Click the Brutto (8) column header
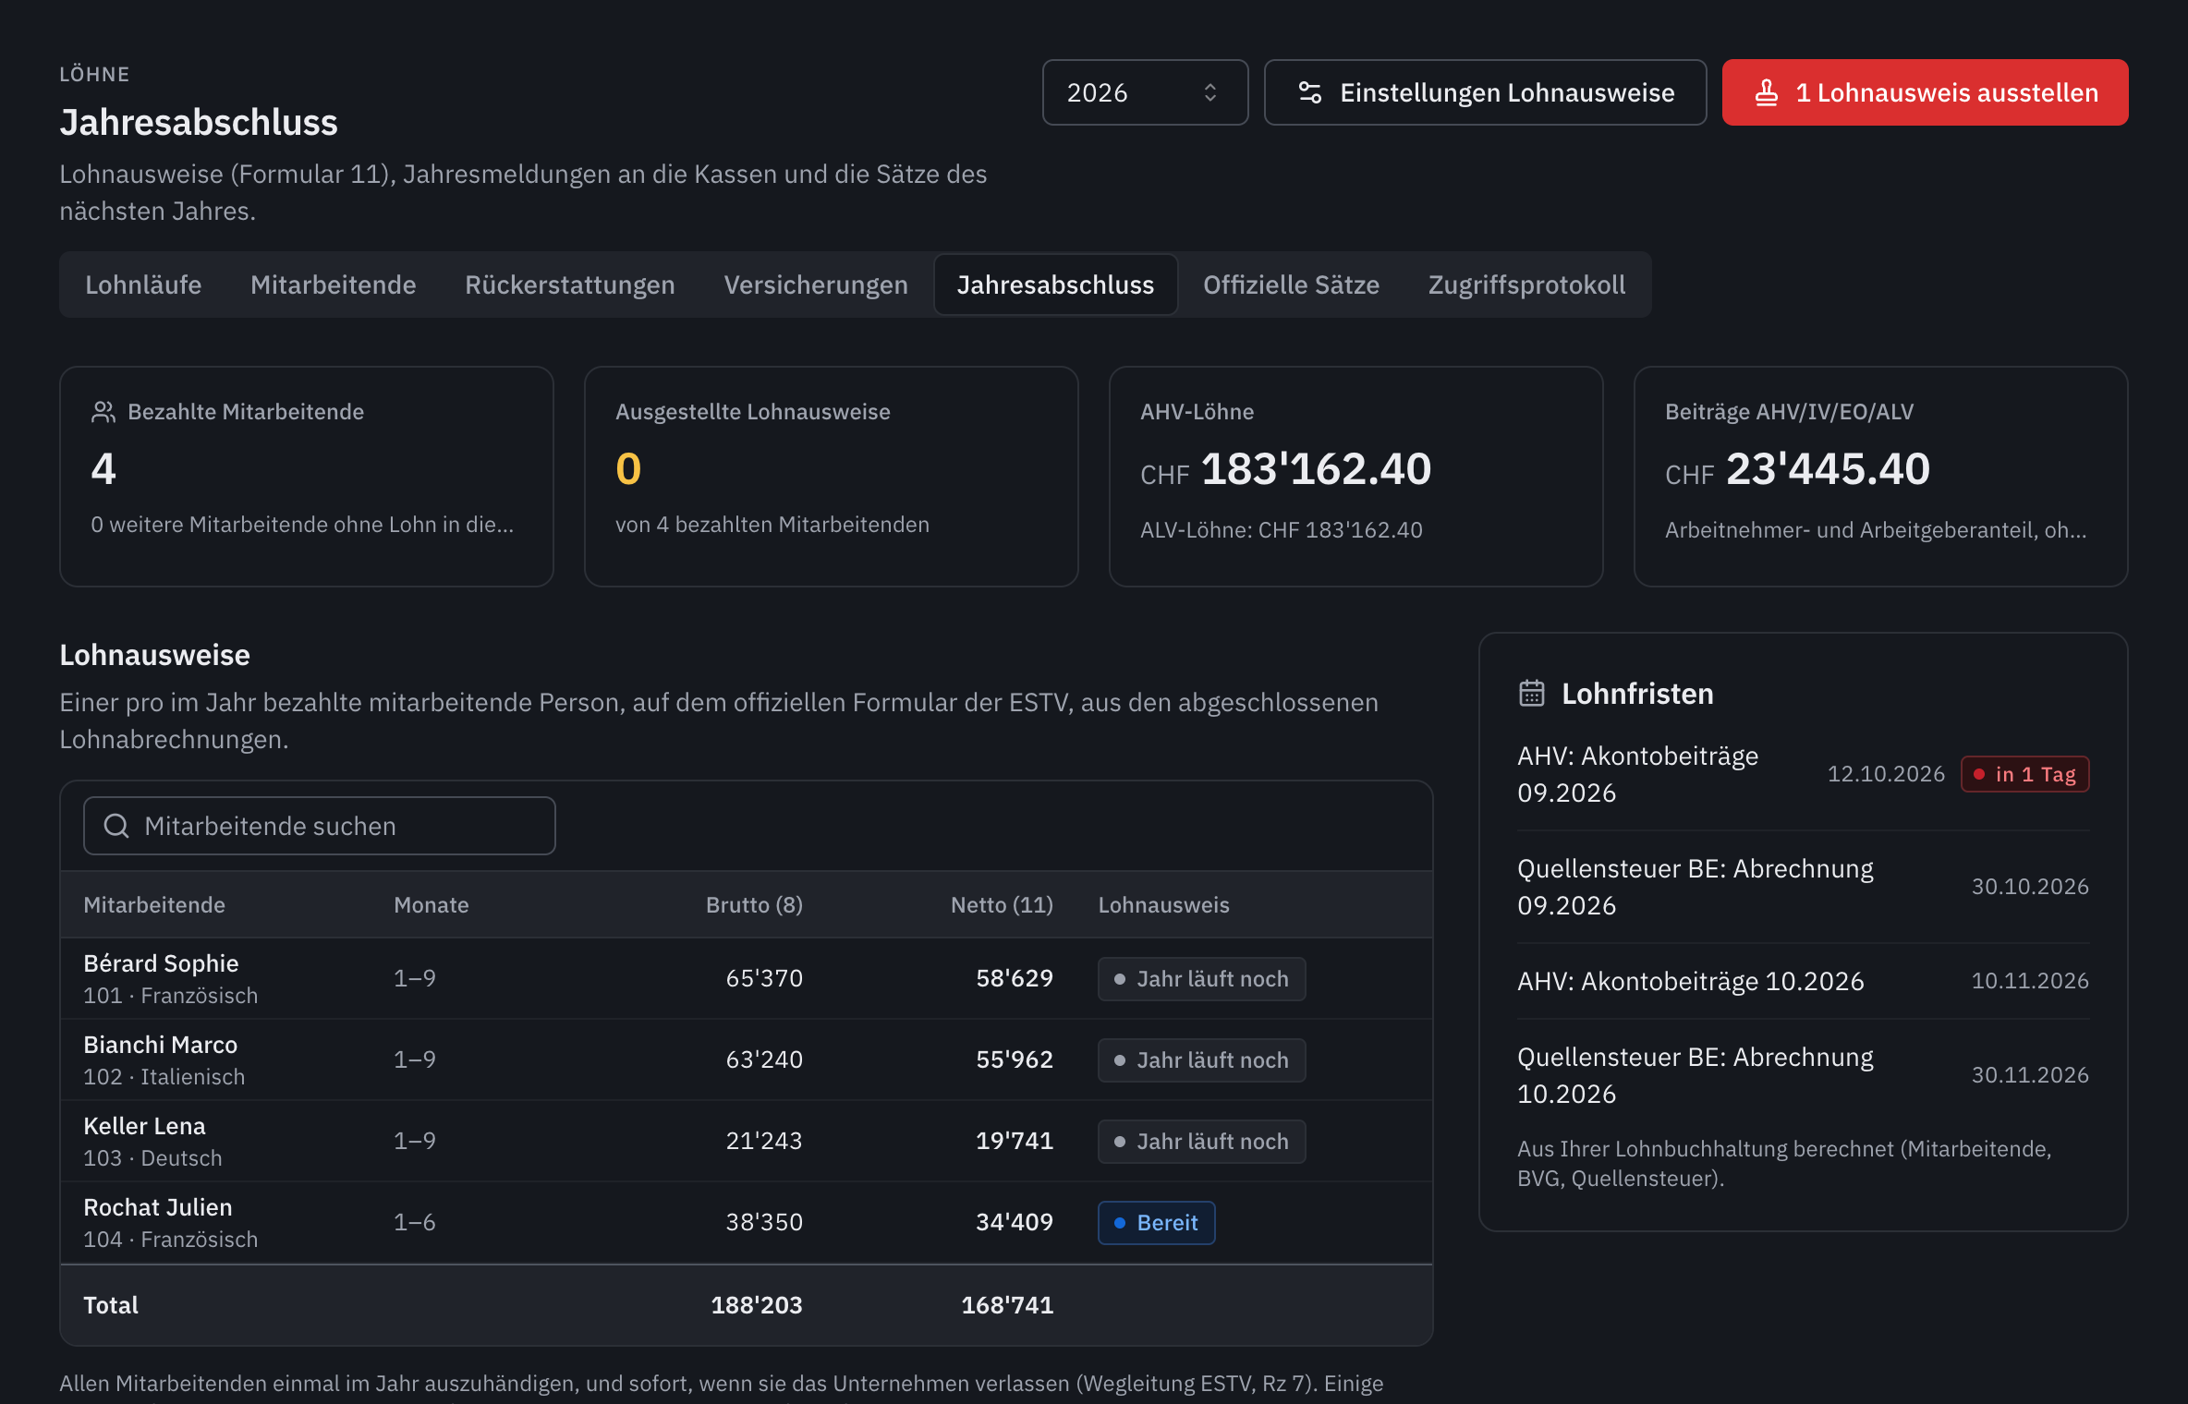The height and width of the screenshot is (1404, 2188). (754, 905)
